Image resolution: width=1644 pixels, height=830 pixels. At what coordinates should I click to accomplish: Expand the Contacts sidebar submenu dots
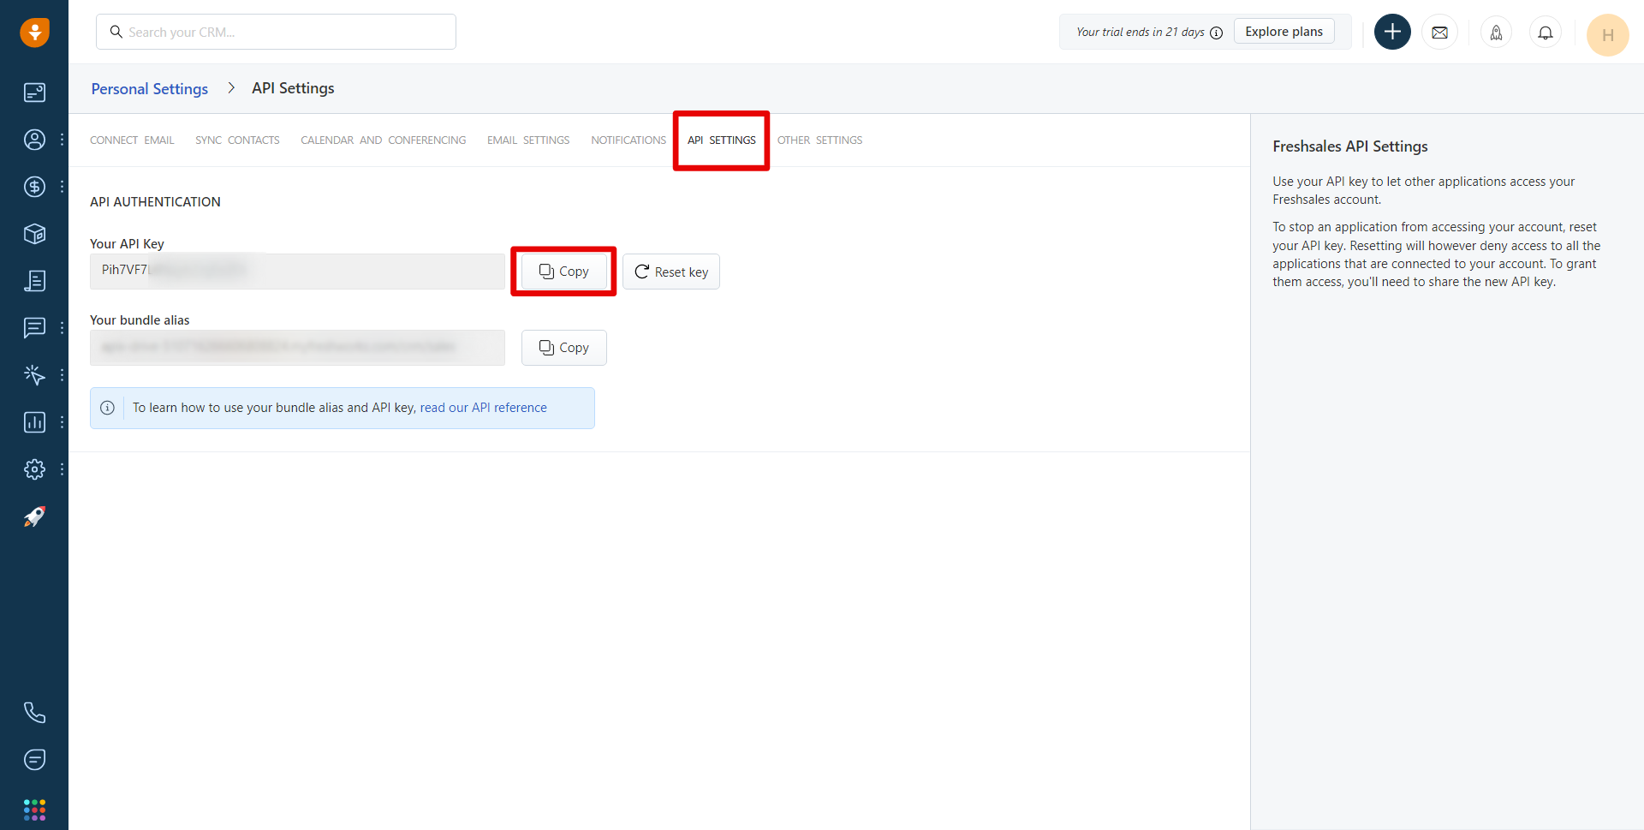coord(62,140)
